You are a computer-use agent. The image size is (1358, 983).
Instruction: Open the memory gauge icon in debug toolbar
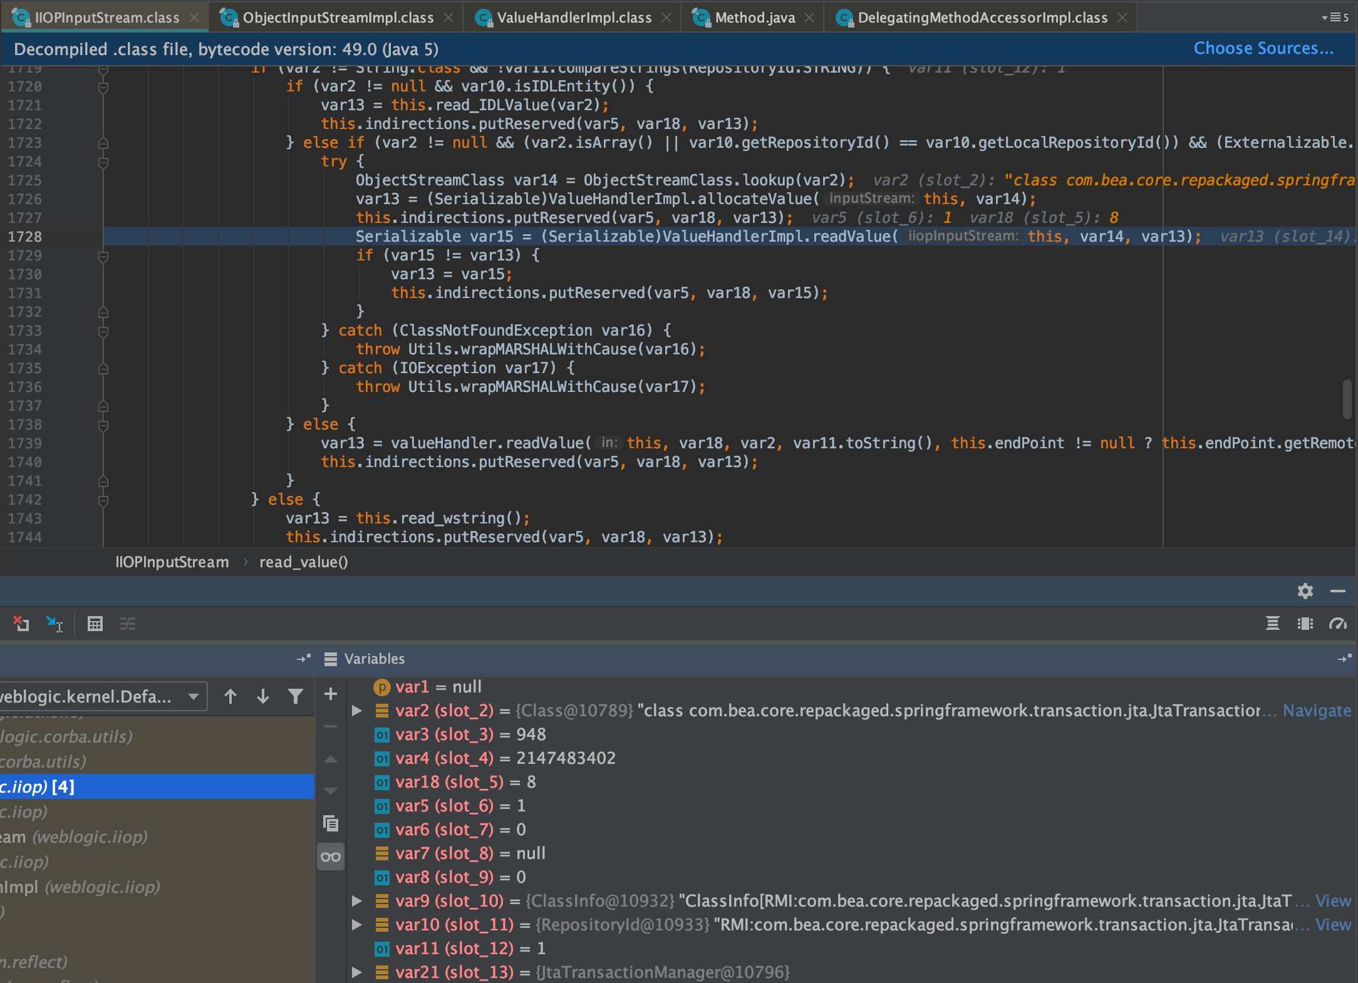(x=1338, y=624)
